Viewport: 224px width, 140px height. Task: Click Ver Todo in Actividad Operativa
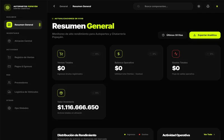point(208,134)
